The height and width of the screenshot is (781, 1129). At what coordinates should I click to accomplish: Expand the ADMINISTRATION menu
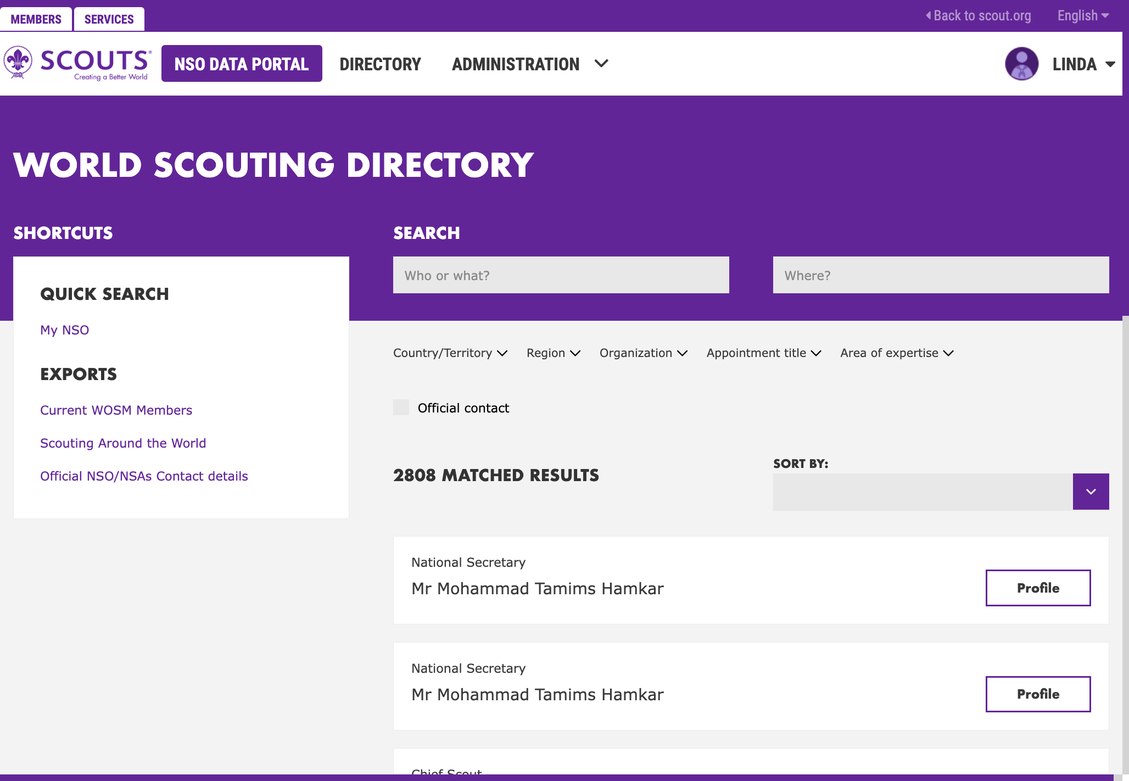(x=530, y=64)
